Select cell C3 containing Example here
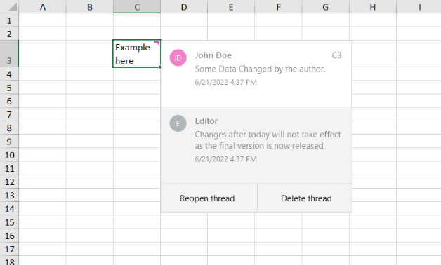 137,53
